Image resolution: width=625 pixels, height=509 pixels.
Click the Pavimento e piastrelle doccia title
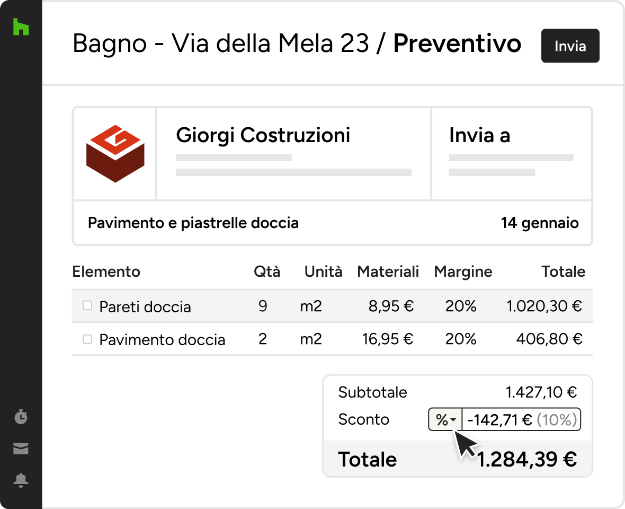[193, 223]
